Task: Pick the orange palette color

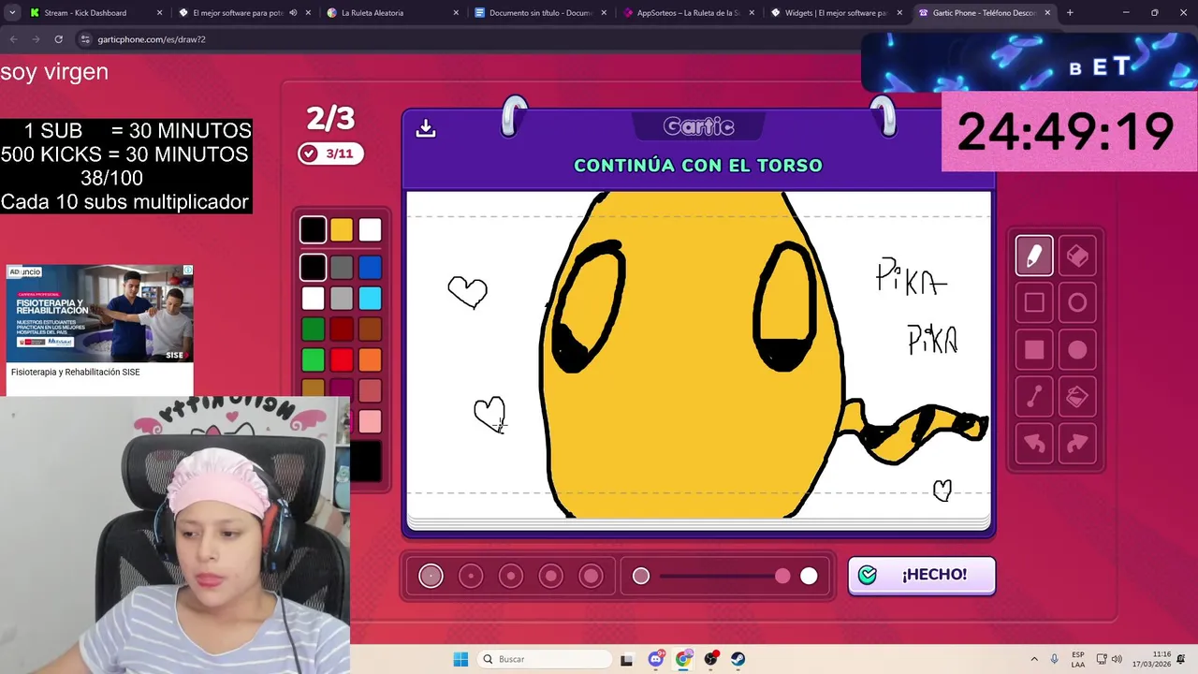Action: point(370,359)
